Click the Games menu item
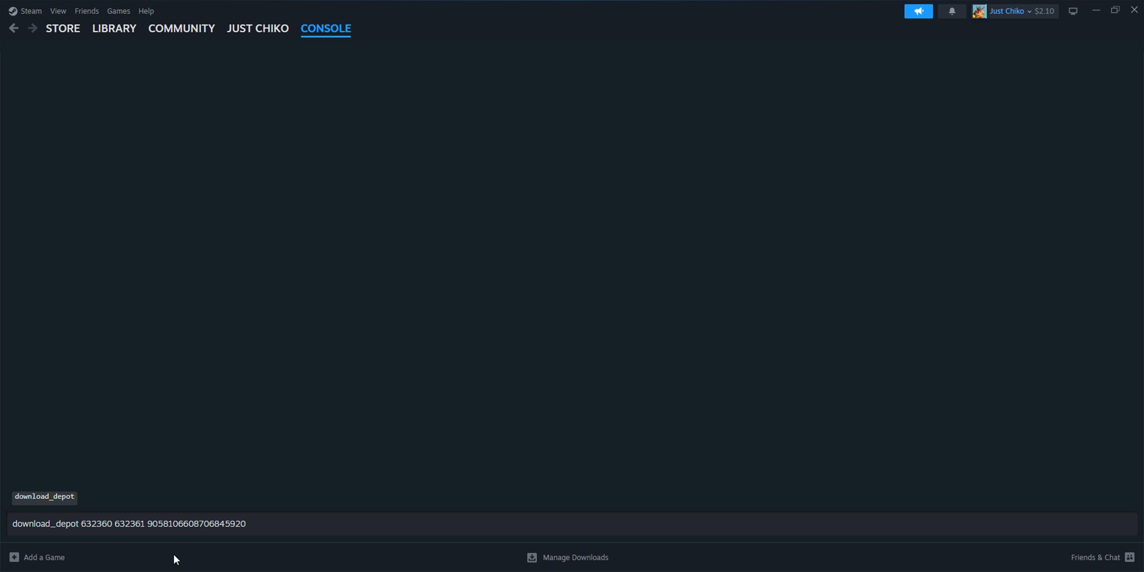Image resolution: width=1144 pixels, height=572 pixels. [118, 11]
